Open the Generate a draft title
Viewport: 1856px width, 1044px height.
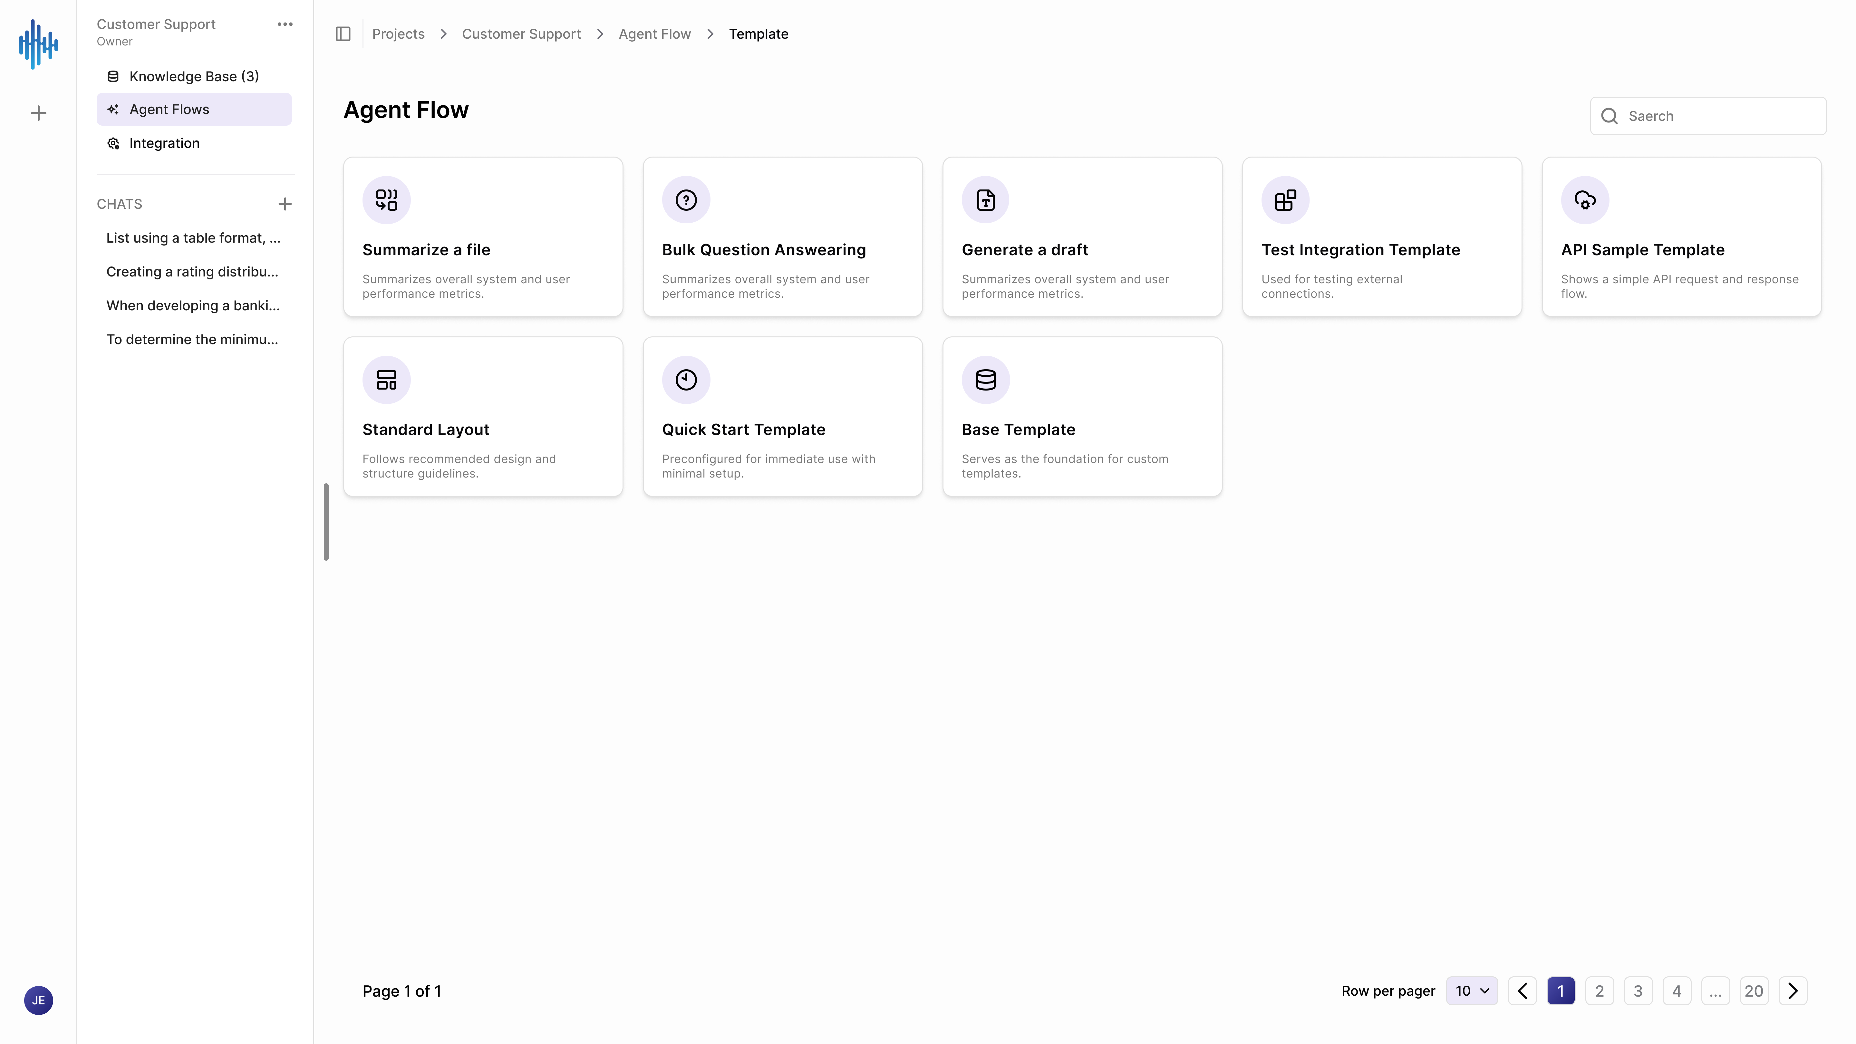pos(1025,250)
